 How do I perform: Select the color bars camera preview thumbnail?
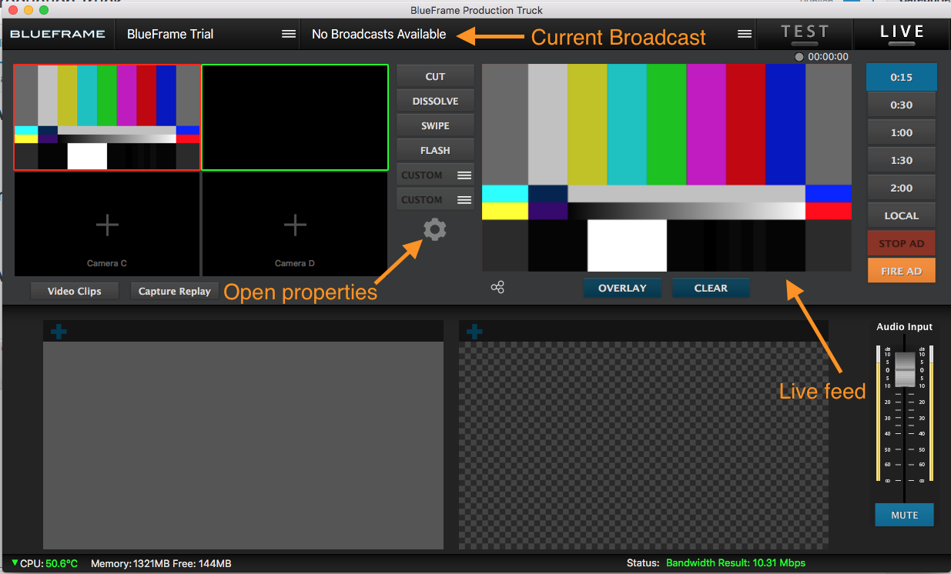(107, 117)
